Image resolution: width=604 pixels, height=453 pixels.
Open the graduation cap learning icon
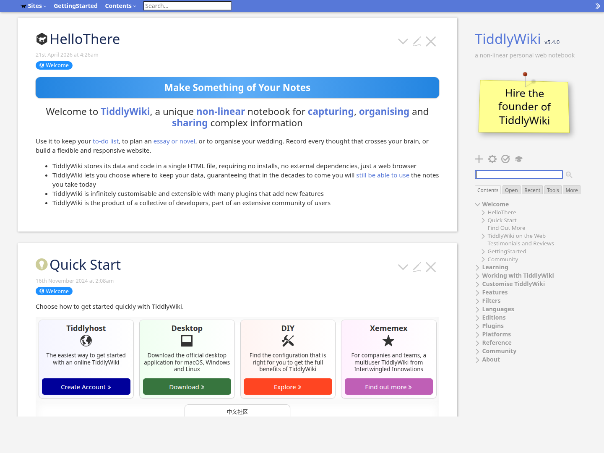point(519,159)
